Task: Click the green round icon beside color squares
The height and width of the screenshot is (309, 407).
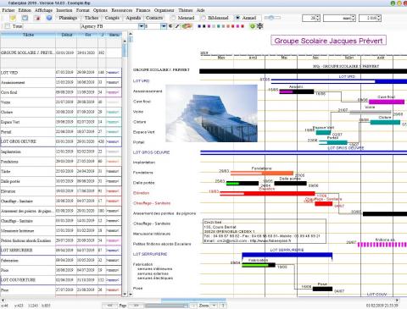Action: [x=253, y=26]
